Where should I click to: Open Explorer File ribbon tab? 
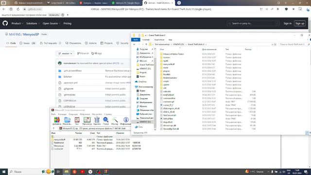click(x=136, y=40)
